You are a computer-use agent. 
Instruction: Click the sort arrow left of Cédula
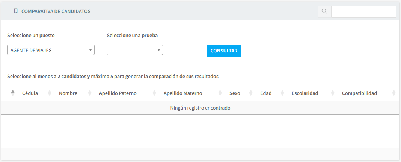(x=12, y=93)
